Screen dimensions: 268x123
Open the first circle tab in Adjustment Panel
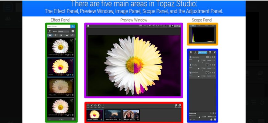(191, 53)
